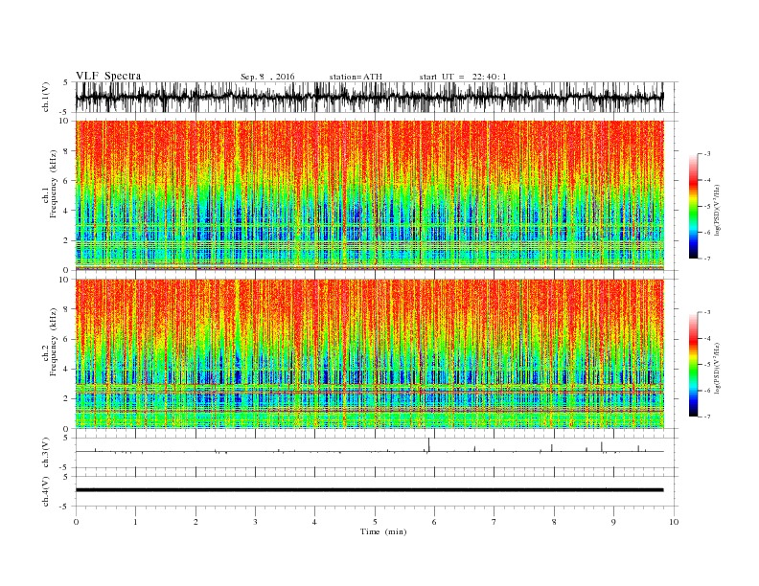Click the 6 kHz tick on ch.1 axis
This screenshot has width=759, height=586.
point(67,181)
